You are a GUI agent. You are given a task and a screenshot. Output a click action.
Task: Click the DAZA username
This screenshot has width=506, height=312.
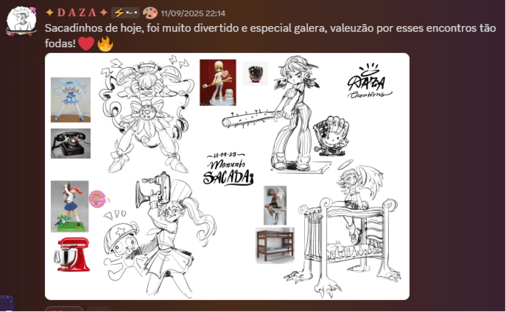(77, 13)
